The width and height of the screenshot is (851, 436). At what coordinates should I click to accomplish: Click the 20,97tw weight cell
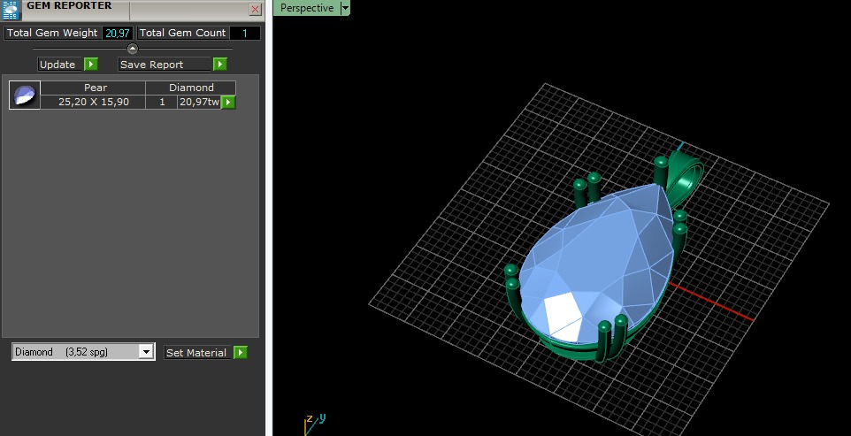pos(199,102)
